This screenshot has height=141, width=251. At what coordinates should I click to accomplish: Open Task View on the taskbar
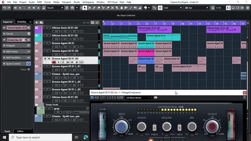76,137
